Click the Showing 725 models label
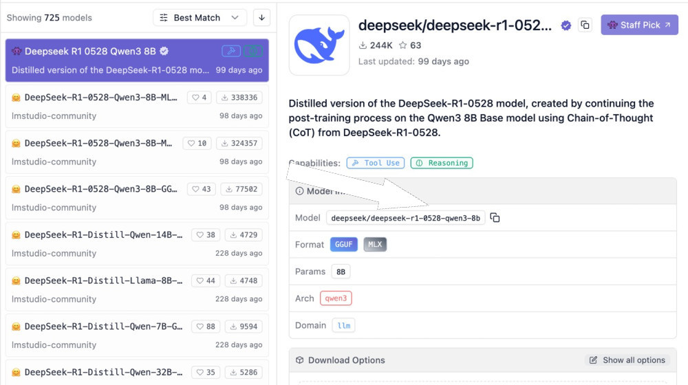Viewport: 688px width, 385px height. pyautogui.click(x=49, y=18)
